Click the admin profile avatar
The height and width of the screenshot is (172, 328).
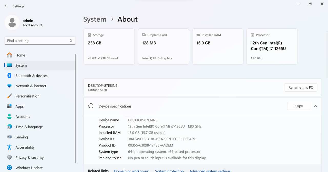click(x=12, y=23)
